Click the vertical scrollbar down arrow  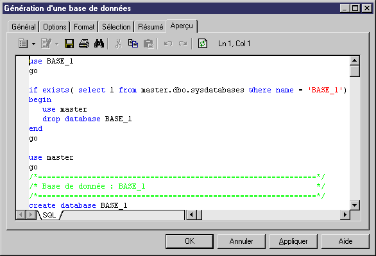pyautogui.click(x=354, y=205)
